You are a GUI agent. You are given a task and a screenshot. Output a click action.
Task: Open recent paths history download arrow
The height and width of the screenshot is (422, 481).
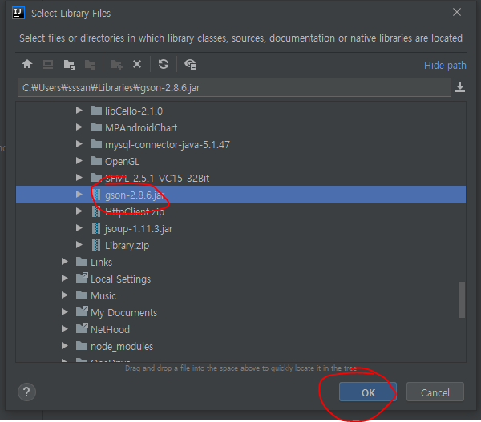click(x=460, y=87)
